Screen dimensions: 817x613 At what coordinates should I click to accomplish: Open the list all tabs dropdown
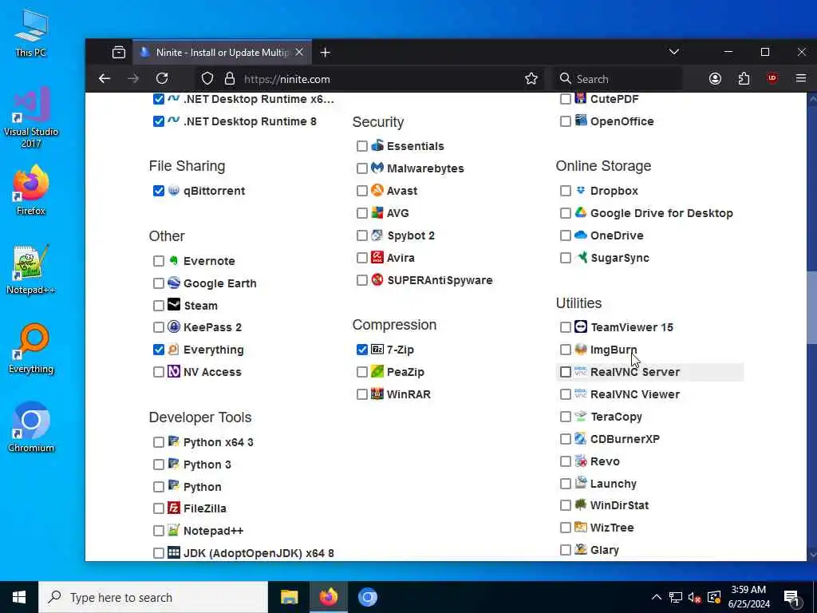(673, 52)
